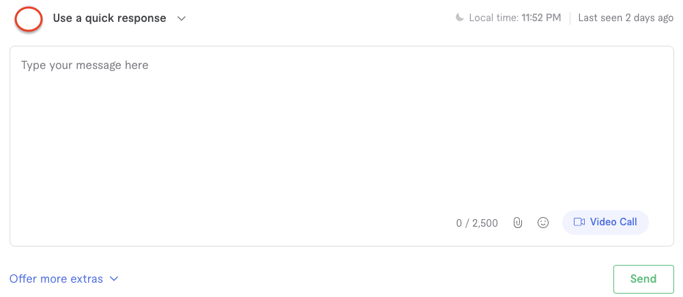Click the word 'Send' inside the button
Image resolution: width=683 pixels, height=297 pixels.
pos(643,279)
